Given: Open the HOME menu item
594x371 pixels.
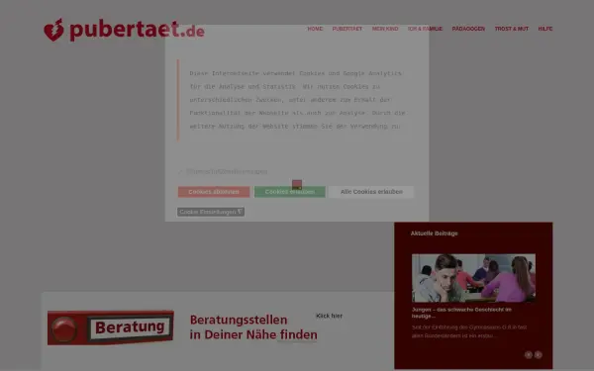Looking at the screenshot, I should click(x=315, y=29).
